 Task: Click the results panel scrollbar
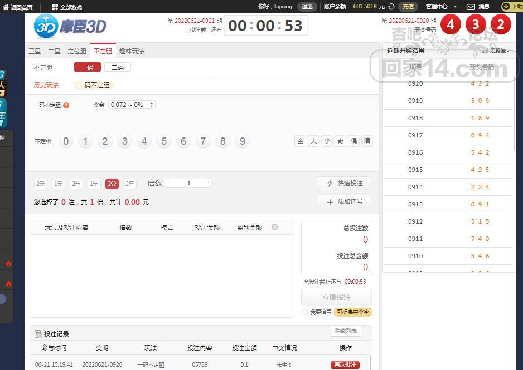tap(514, 113)
